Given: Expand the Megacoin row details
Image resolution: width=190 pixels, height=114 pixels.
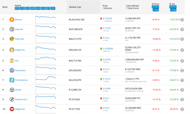Looking at the screenshot, I should tap(182, 109).
